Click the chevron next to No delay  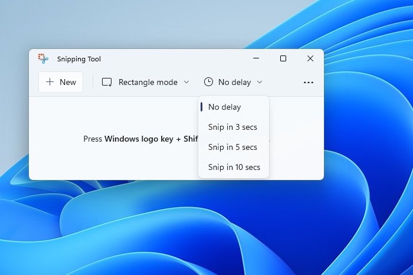(x=260, y=82)
